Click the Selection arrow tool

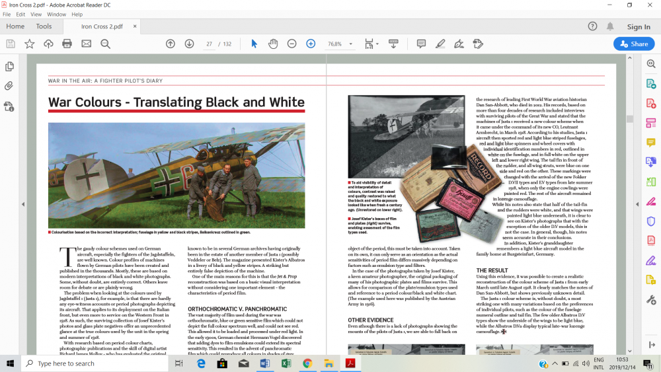[254, 44]
